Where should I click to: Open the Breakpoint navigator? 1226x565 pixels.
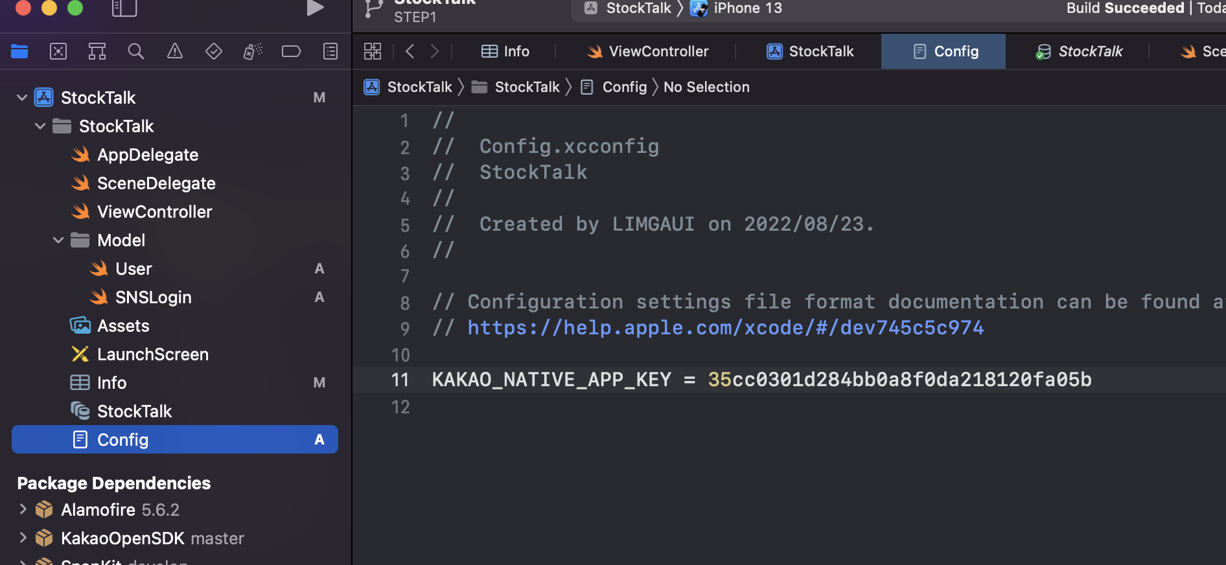pos(292,51)
